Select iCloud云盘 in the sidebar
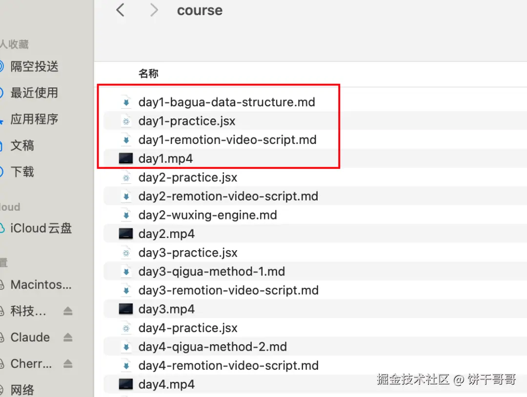This screenshot has height=397, width=527. (x=41, y=228)
